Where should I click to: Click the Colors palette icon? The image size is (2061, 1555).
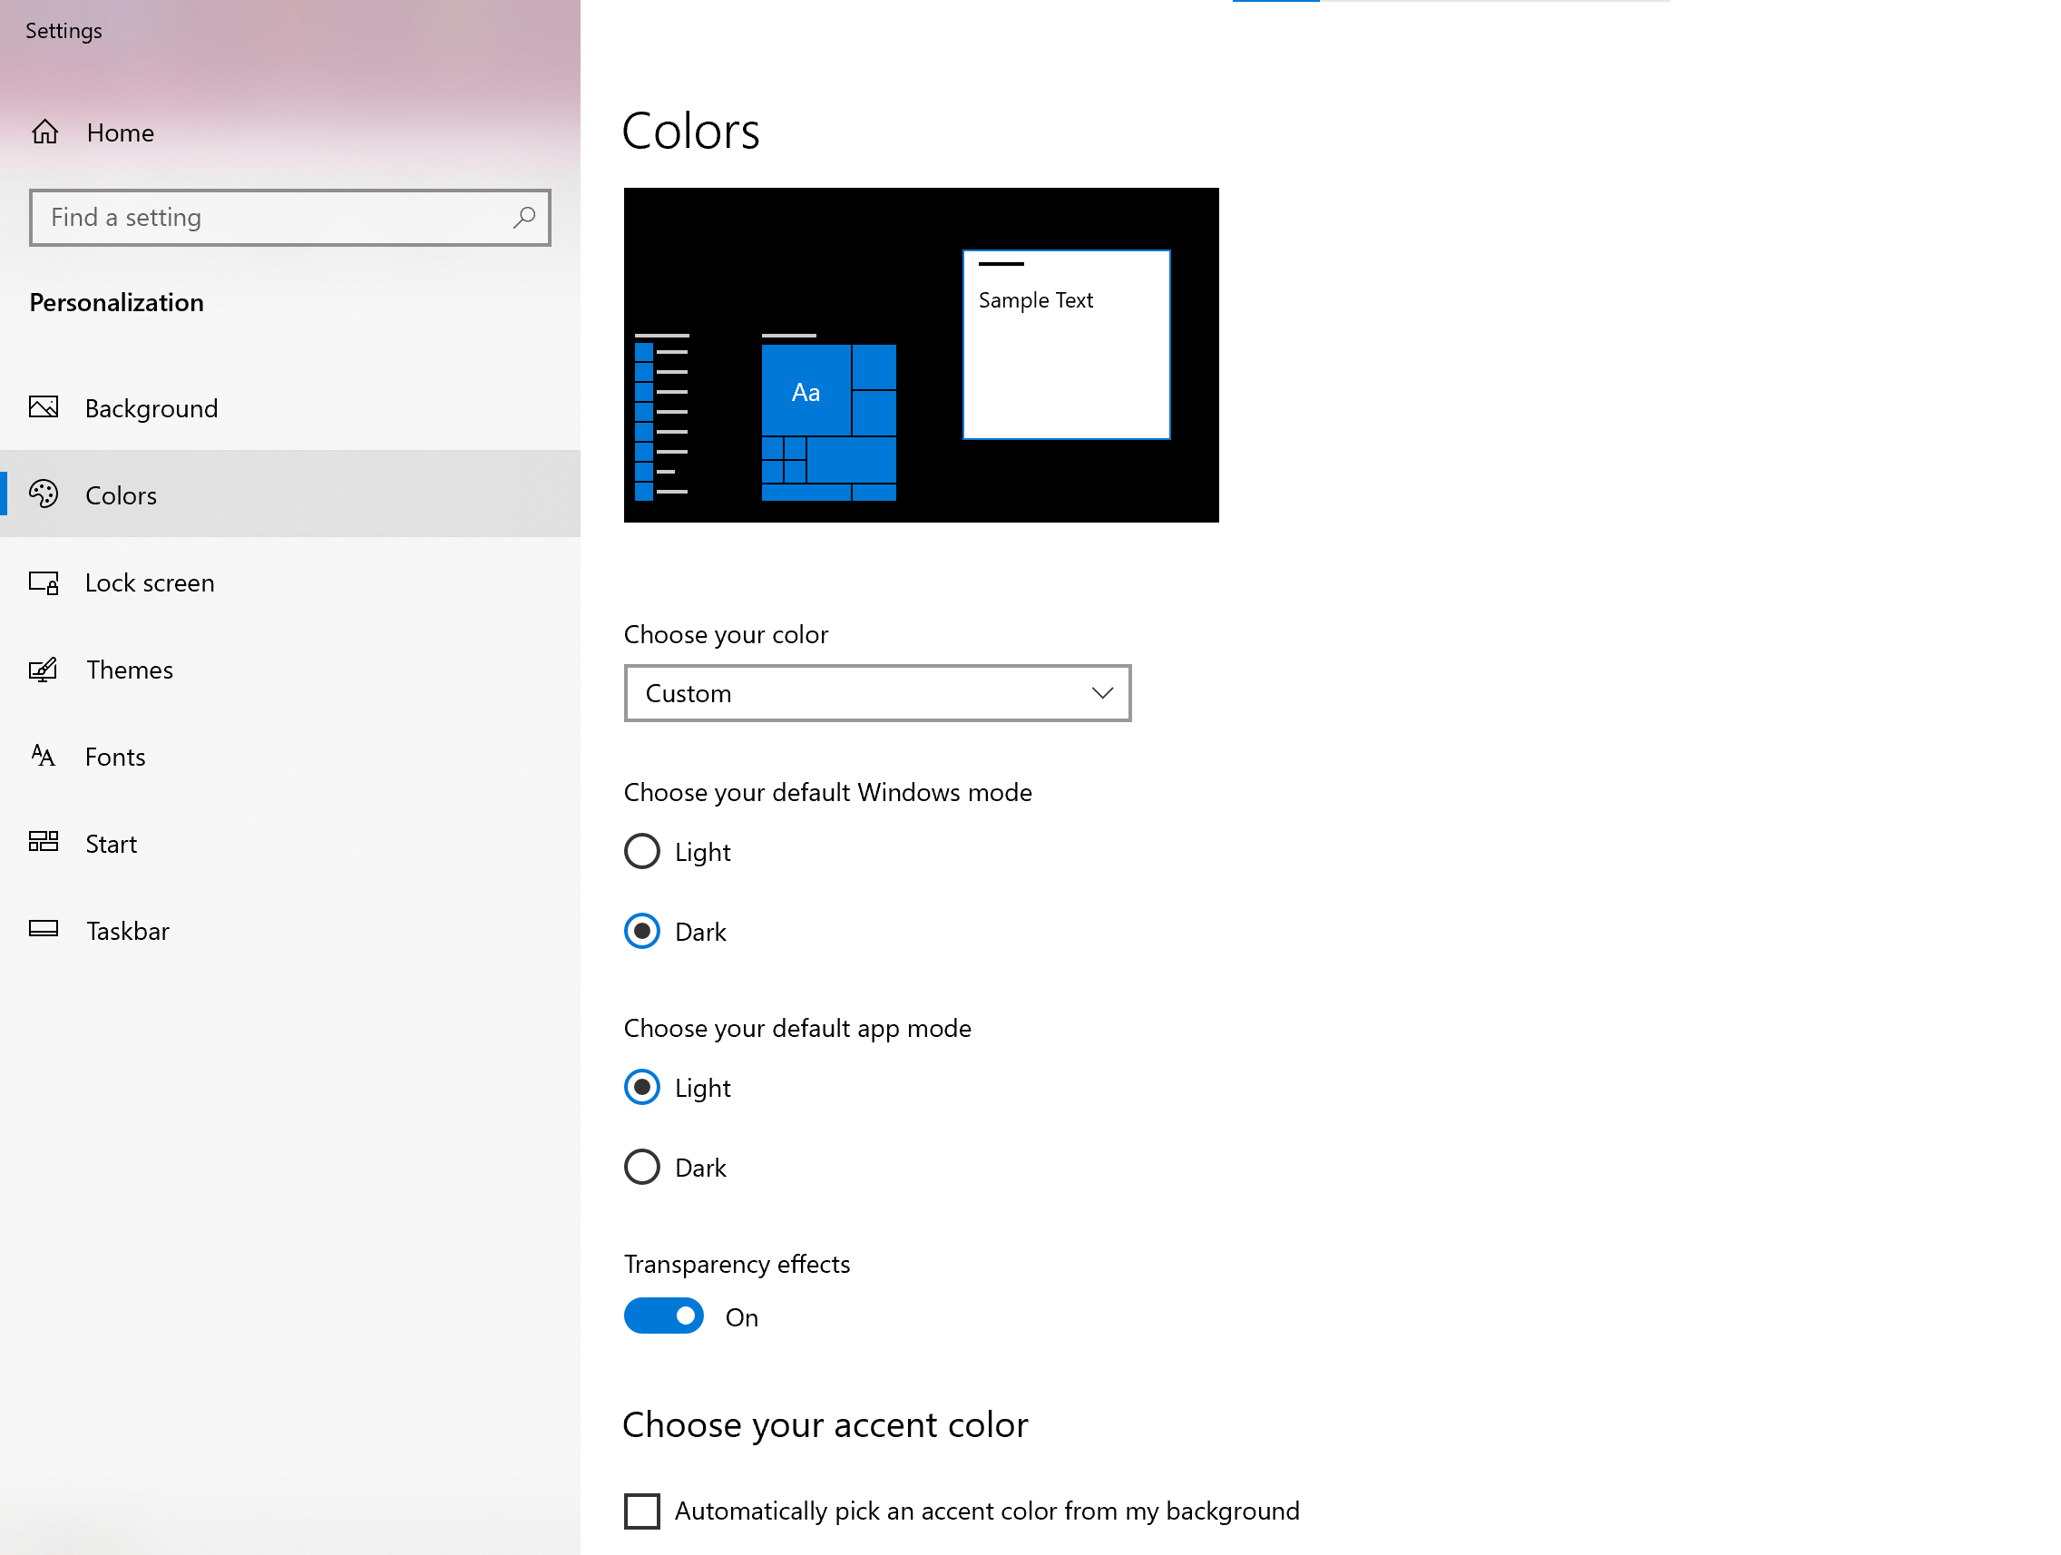(44, 494)
